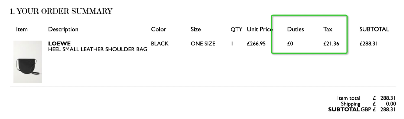This screenshot has height=119, width=404.
Task: Click Heel Small Leather Shoulder Bag description
Action: tap(98, 50)
